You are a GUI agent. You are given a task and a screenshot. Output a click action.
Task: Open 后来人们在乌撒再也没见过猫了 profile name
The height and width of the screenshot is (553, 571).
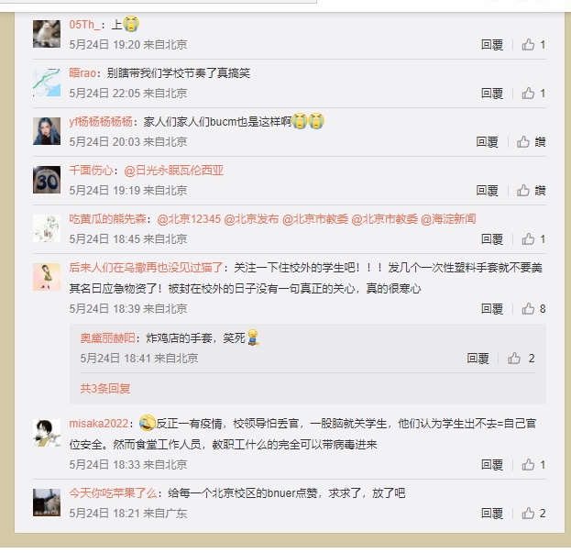pyautogui.click(x=146, y=268)
